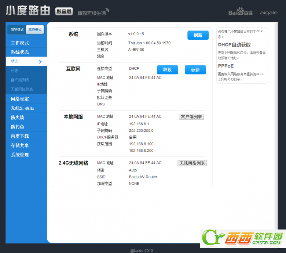Expand 防钓鱼 anti-phishing section

[x=26, y=127]
